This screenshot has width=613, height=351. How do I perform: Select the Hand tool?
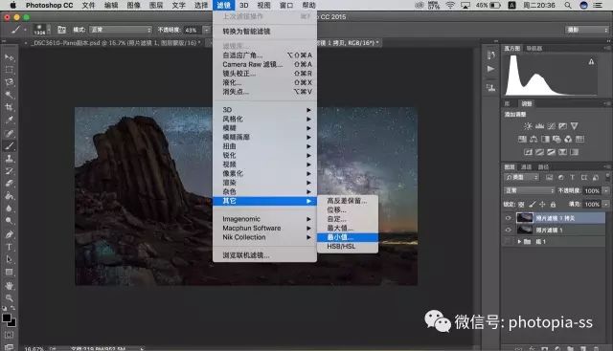9,285
